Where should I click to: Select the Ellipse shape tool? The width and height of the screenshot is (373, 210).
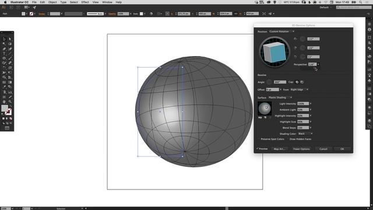pos(4,58)
